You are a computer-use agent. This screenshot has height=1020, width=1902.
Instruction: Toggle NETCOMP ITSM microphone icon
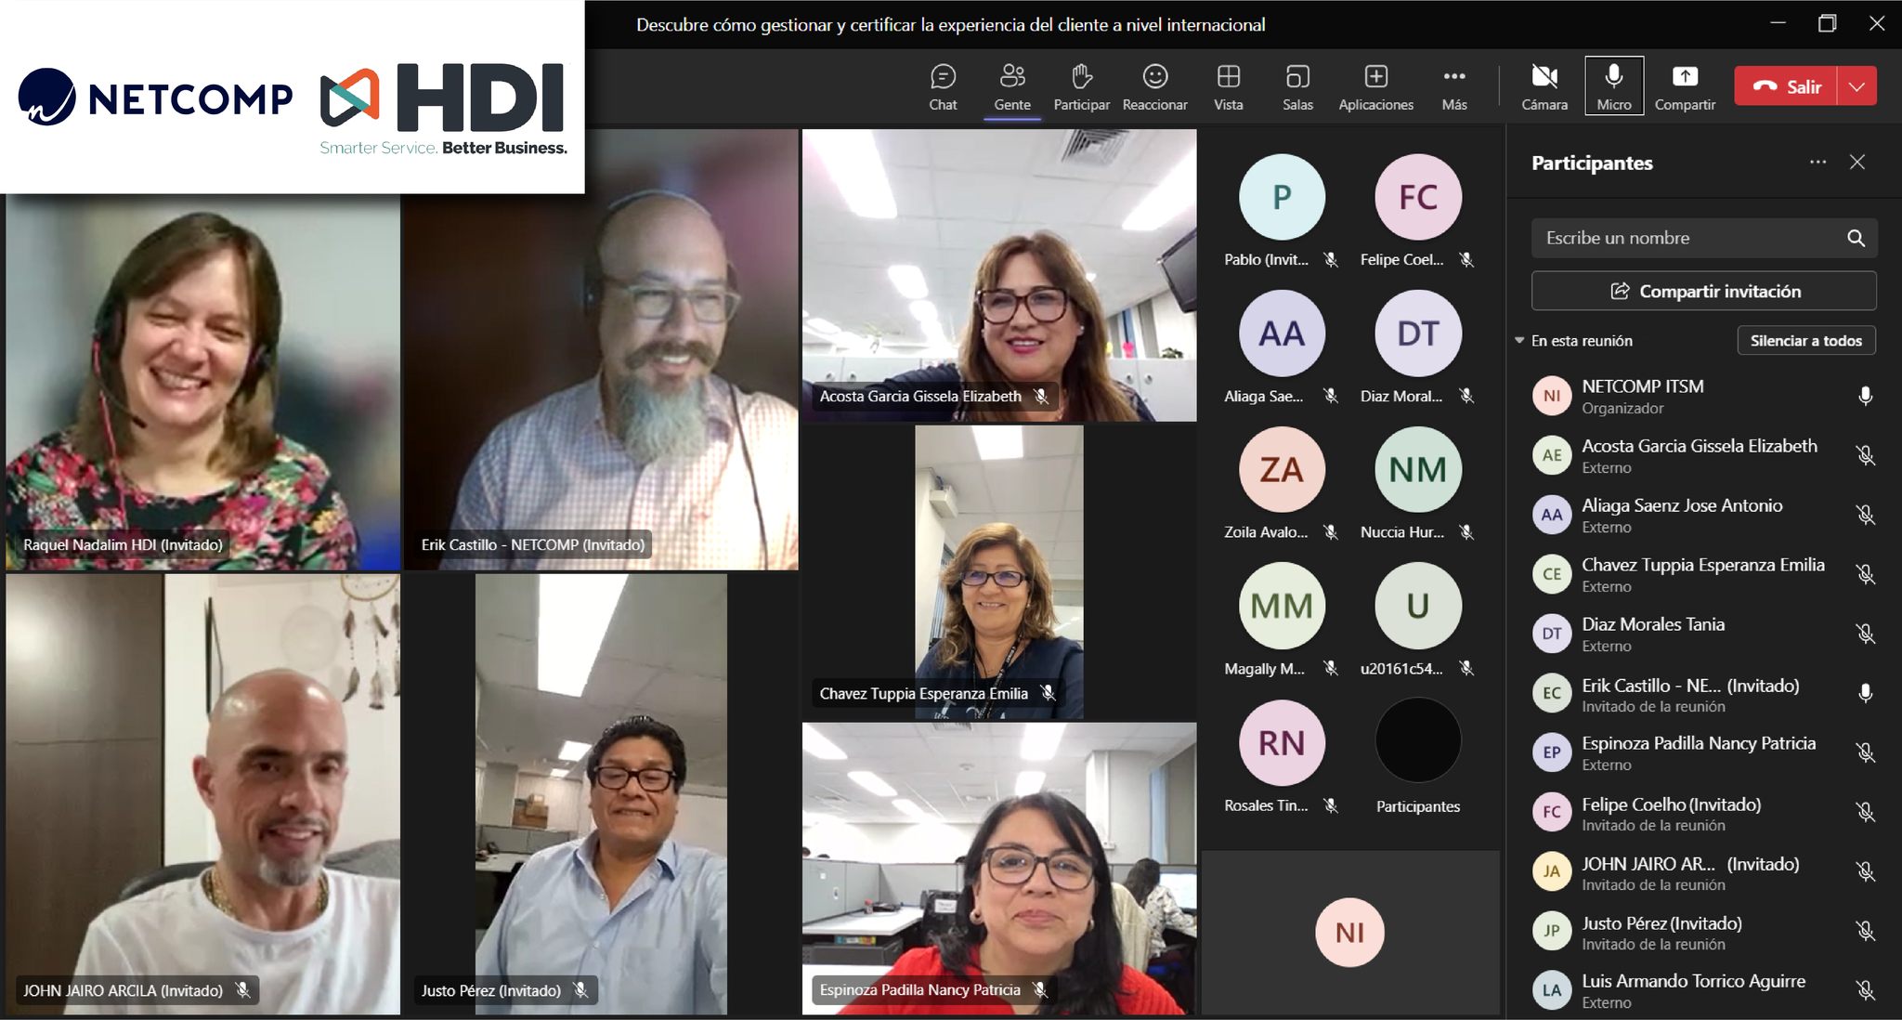1865,397
